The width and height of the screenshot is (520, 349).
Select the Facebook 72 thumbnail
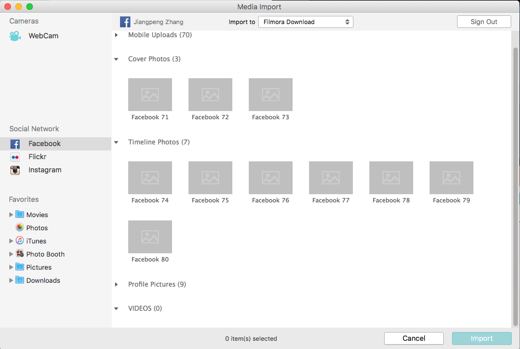(x=210, y=95)
